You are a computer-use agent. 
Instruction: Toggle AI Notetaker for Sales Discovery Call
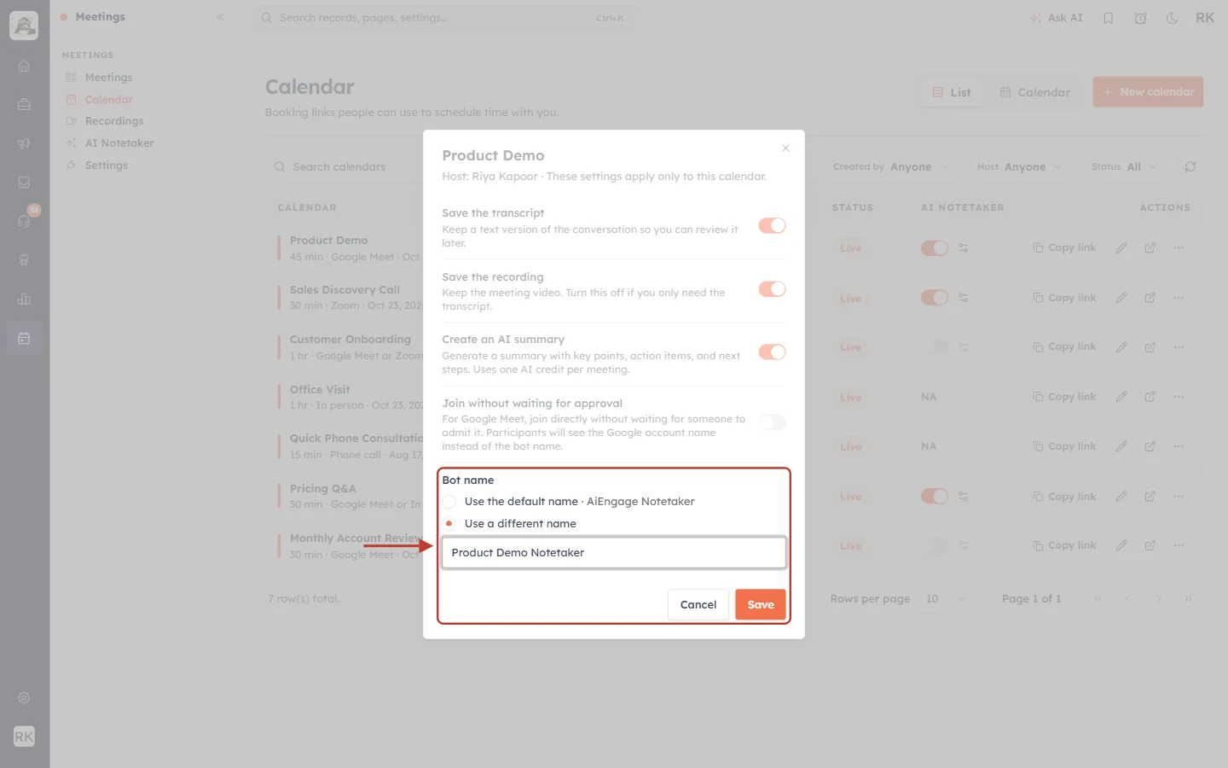point(934,297)
